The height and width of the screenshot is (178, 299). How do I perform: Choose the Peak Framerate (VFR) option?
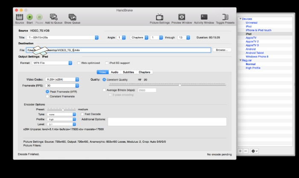tap(47, 92)
